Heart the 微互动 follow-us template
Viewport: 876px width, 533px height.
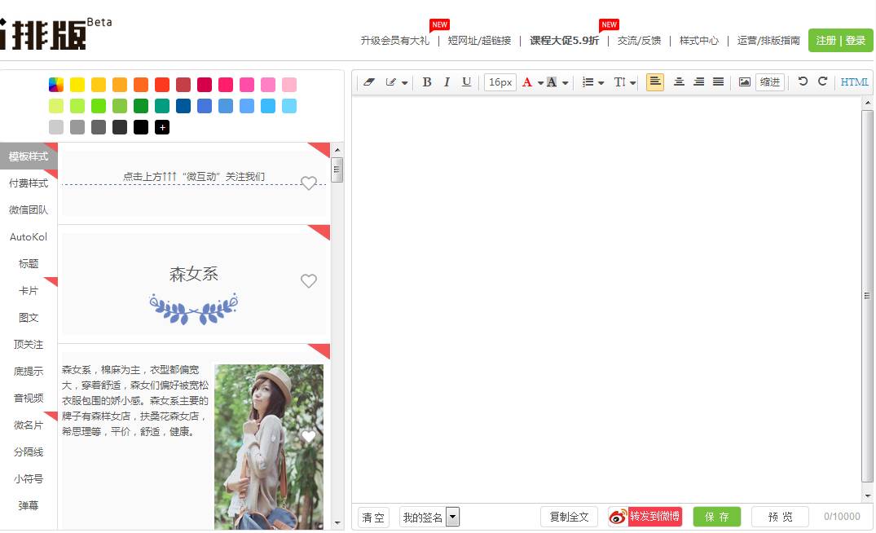click(308, 183)
